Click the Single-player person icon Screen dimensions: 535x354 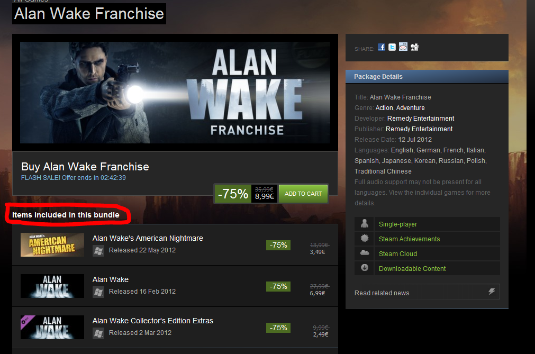click(365, 224)
